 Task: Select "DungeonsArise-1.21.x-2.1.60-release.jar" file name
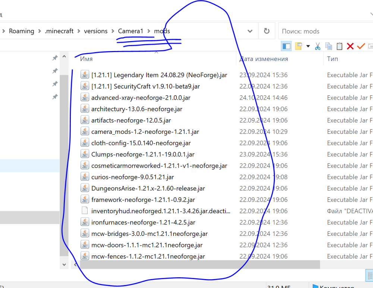click(148, 188)
